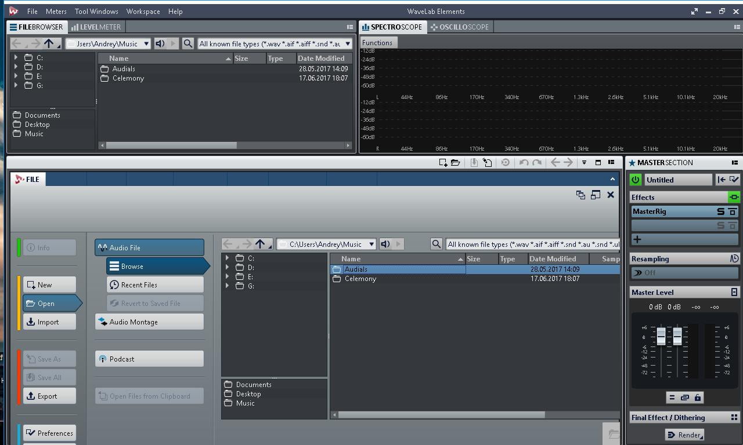Click the horizontal scrollbar in top File Browser
The height and width of the screenshot is (445, 743).
click(x=171, y=145)
